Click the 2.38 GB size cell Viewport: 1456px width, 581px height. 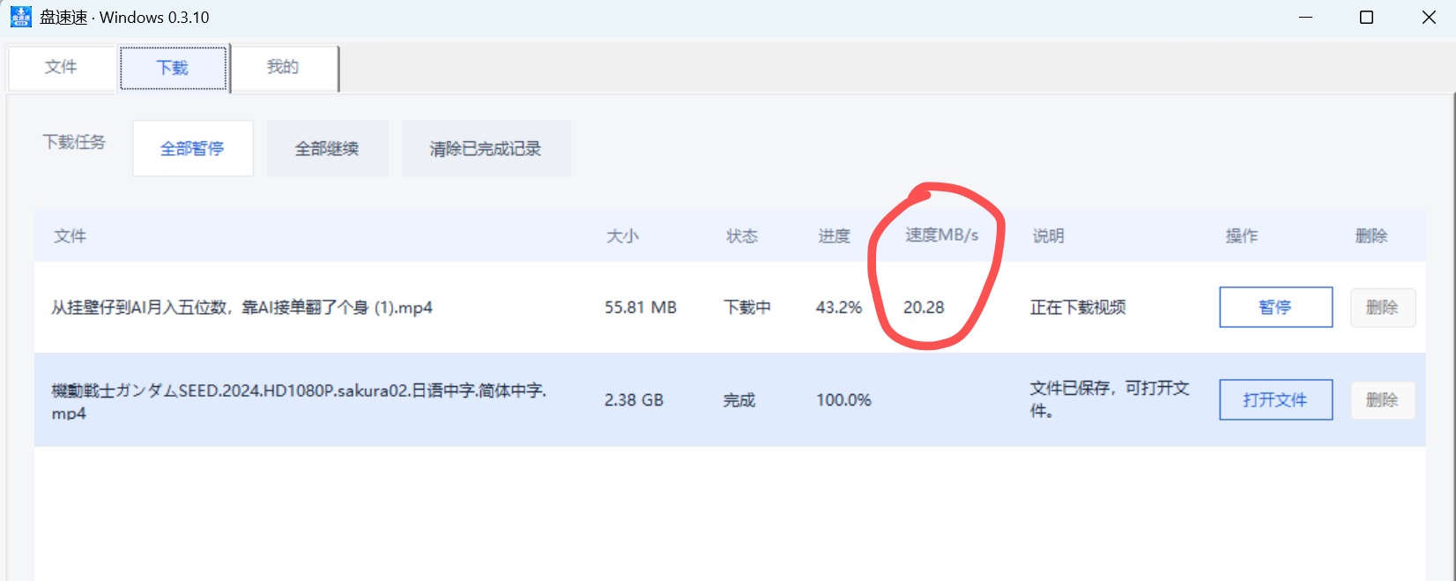coord(634,399)
